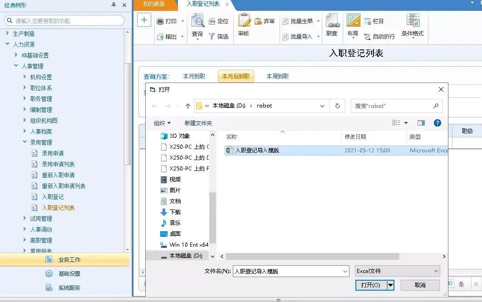
Task: Open the 组织 menu dropdown
Action: coord(162,123)
